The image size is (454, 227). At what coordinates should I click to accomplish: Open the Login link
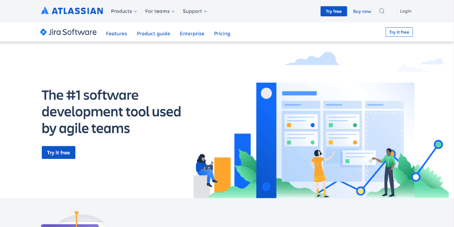click(x=405, y=11)
